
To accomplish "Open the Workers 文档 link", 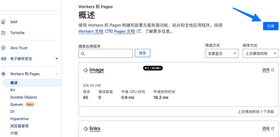I will (x=91, y=31).
